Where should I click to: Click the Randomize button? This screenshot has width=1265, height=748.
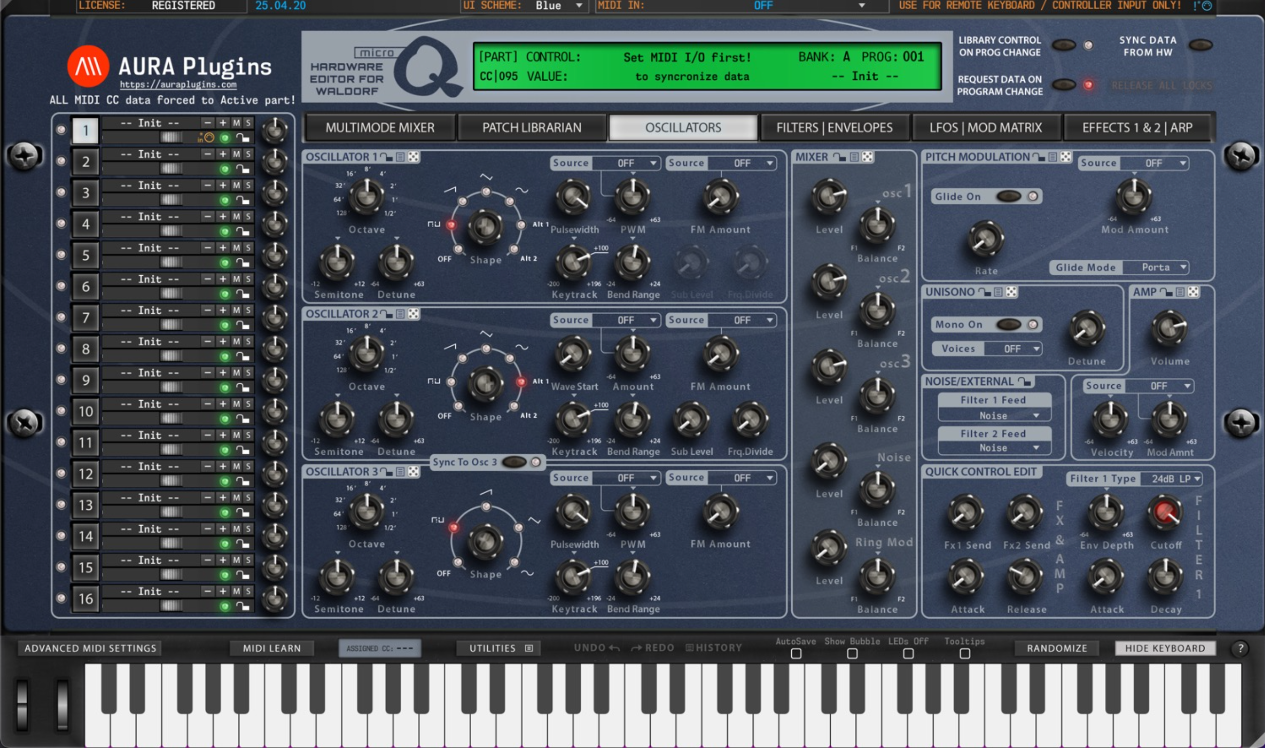coord(1057,648)
